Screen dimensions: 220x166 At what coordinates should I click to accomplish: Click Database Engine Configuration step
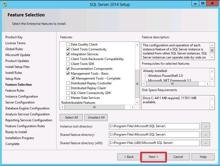tap(27, 108)
